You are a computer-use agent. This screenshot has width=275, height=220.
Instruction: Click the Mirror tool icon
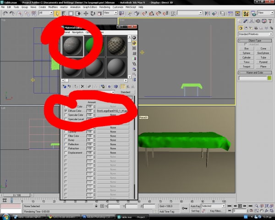(208, 13)
